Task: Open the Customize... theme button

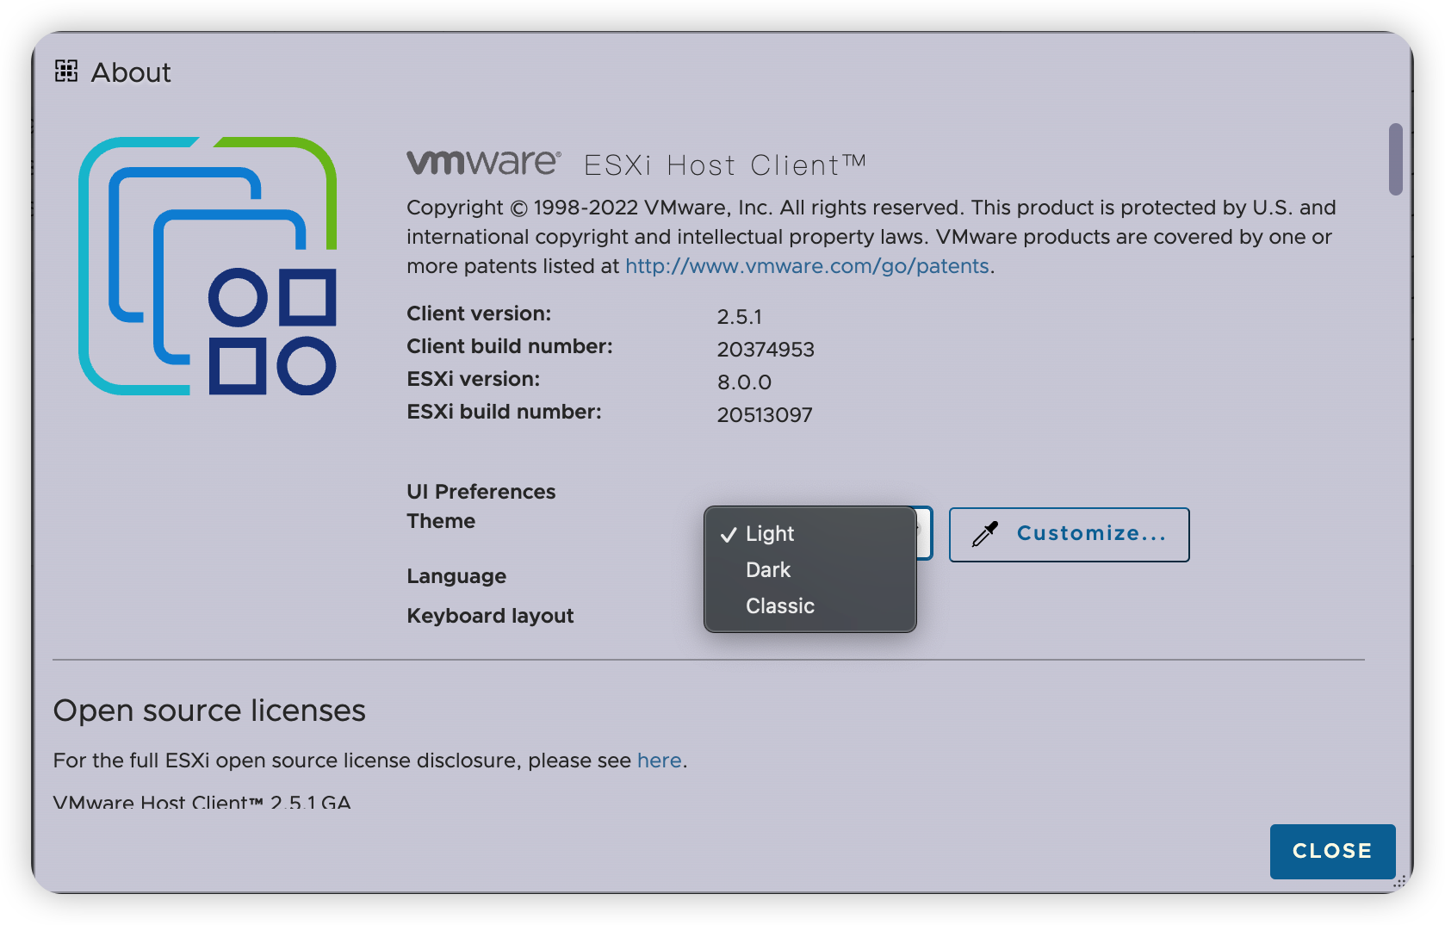Action: pyautogui.click(x=1069, y=535)
